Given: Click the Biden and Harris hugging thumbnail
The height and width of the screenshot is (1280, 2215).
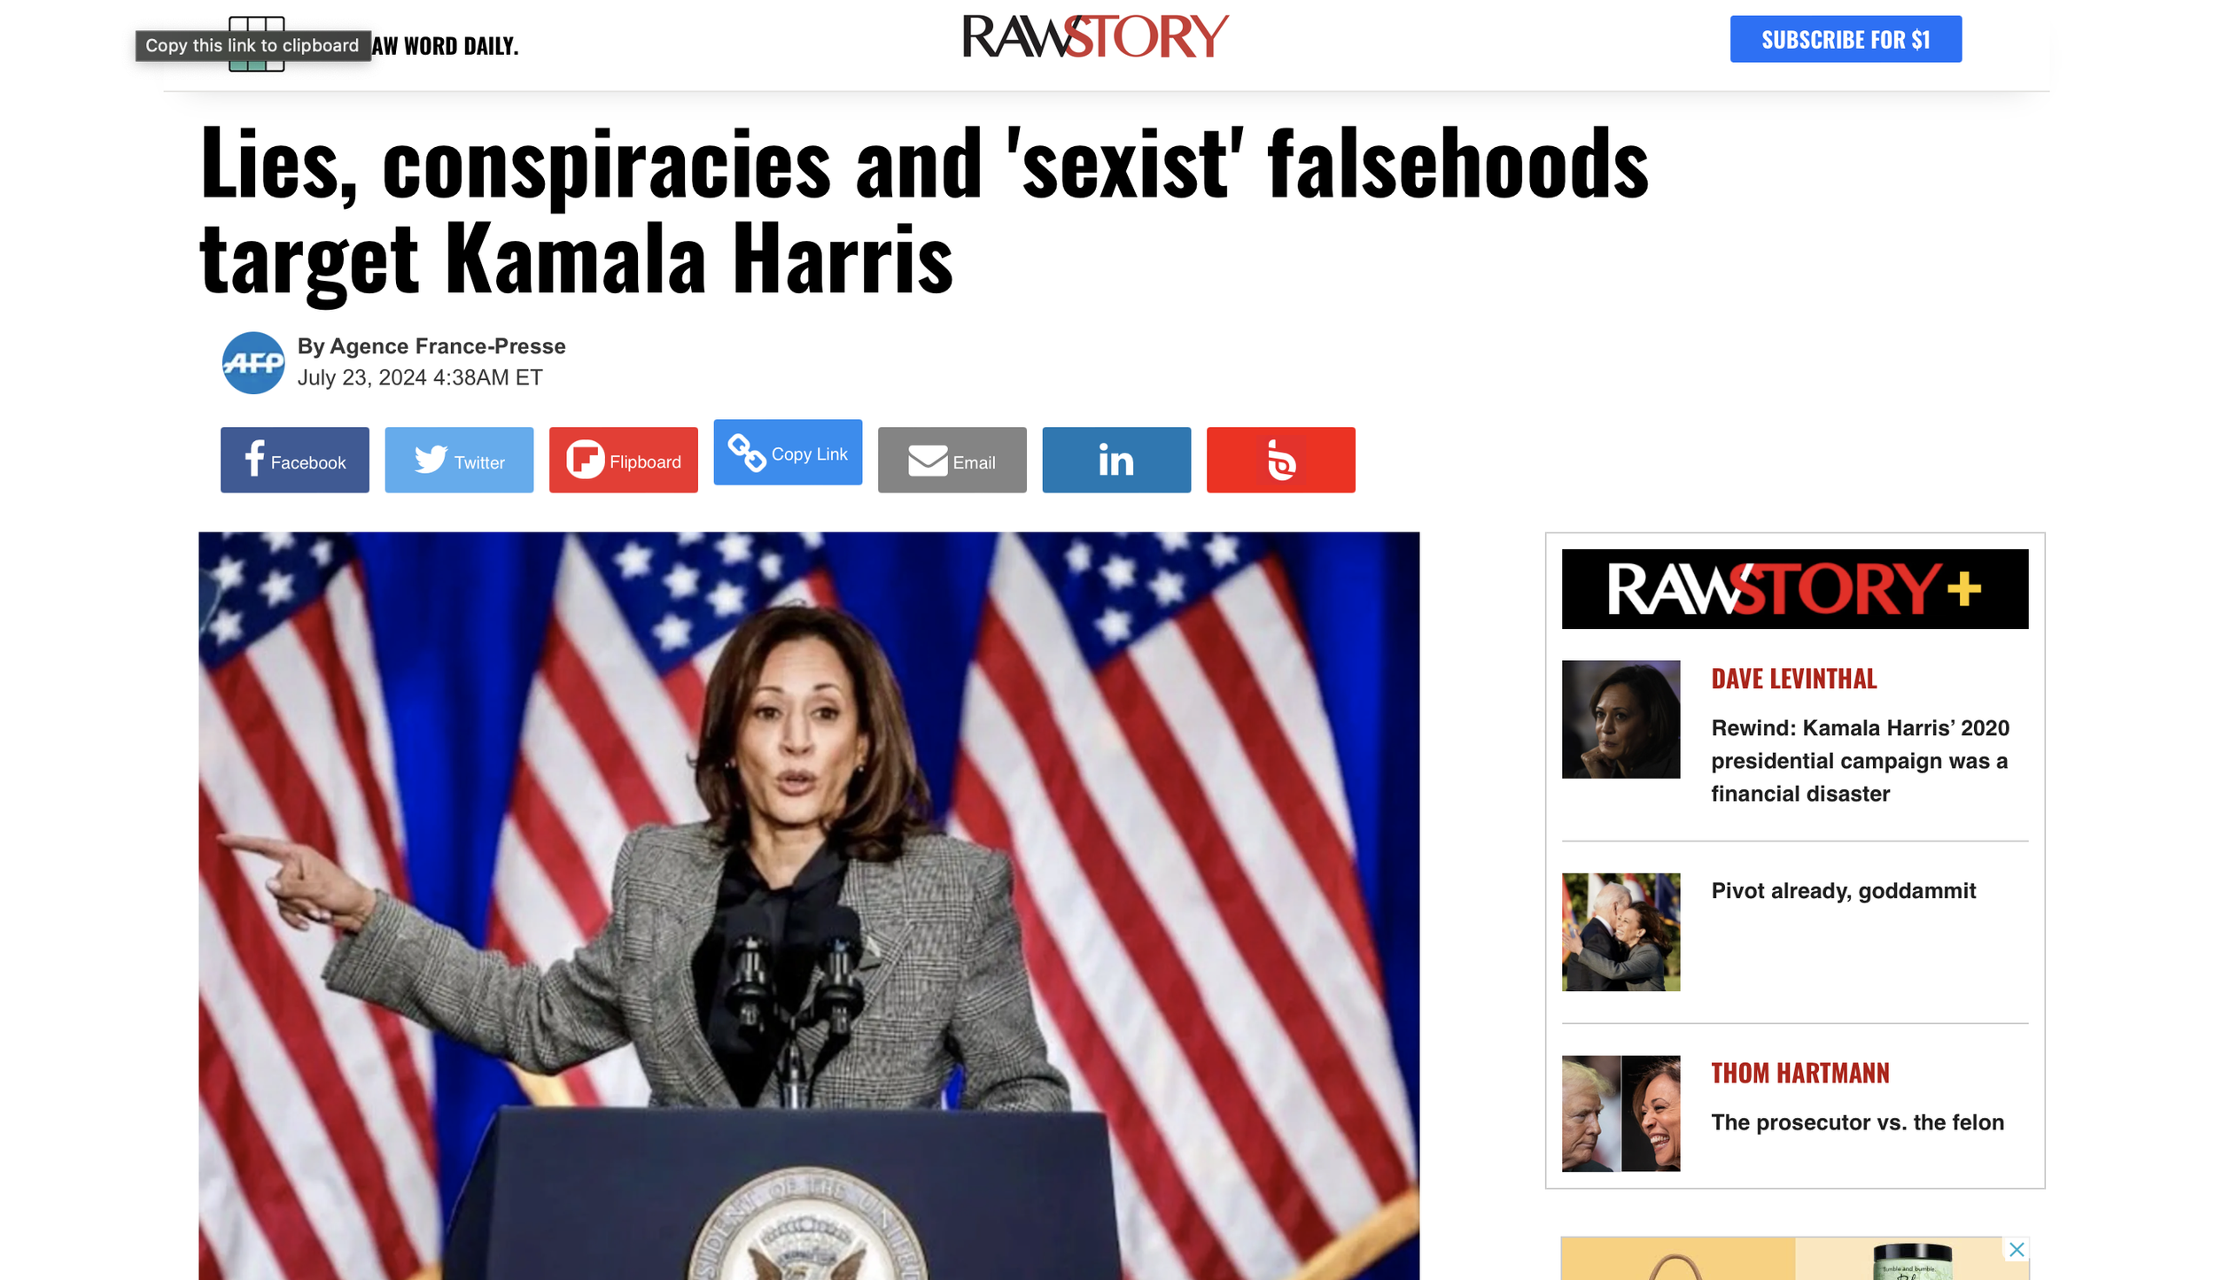Looking at the screenshot, I should pos(1620,932).
